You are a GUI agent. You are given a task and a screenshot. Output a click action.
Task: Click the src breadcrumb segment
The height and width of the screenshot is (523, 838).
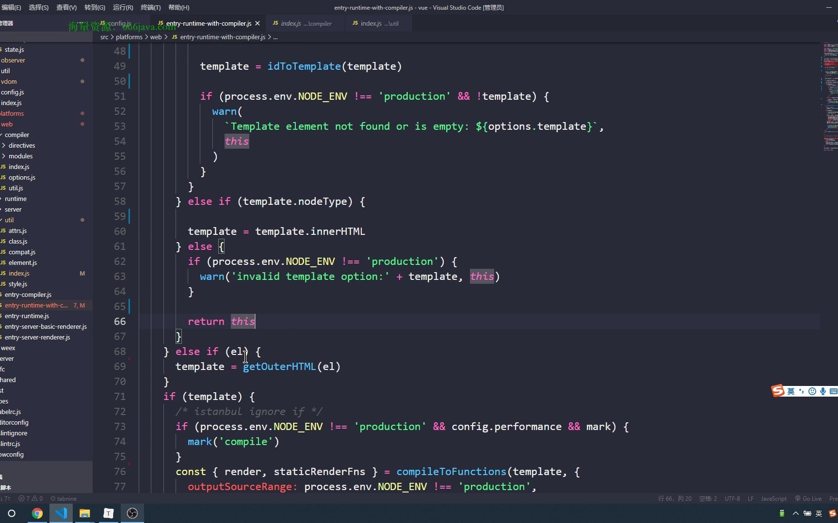104,37
